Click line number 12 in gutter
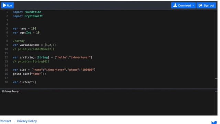The height and width of the screenshot is (124, 220). point(6,58)
